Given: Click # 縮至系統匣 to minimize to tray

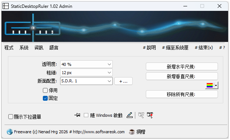Looking at the screenshot, I should pos(175,48).
